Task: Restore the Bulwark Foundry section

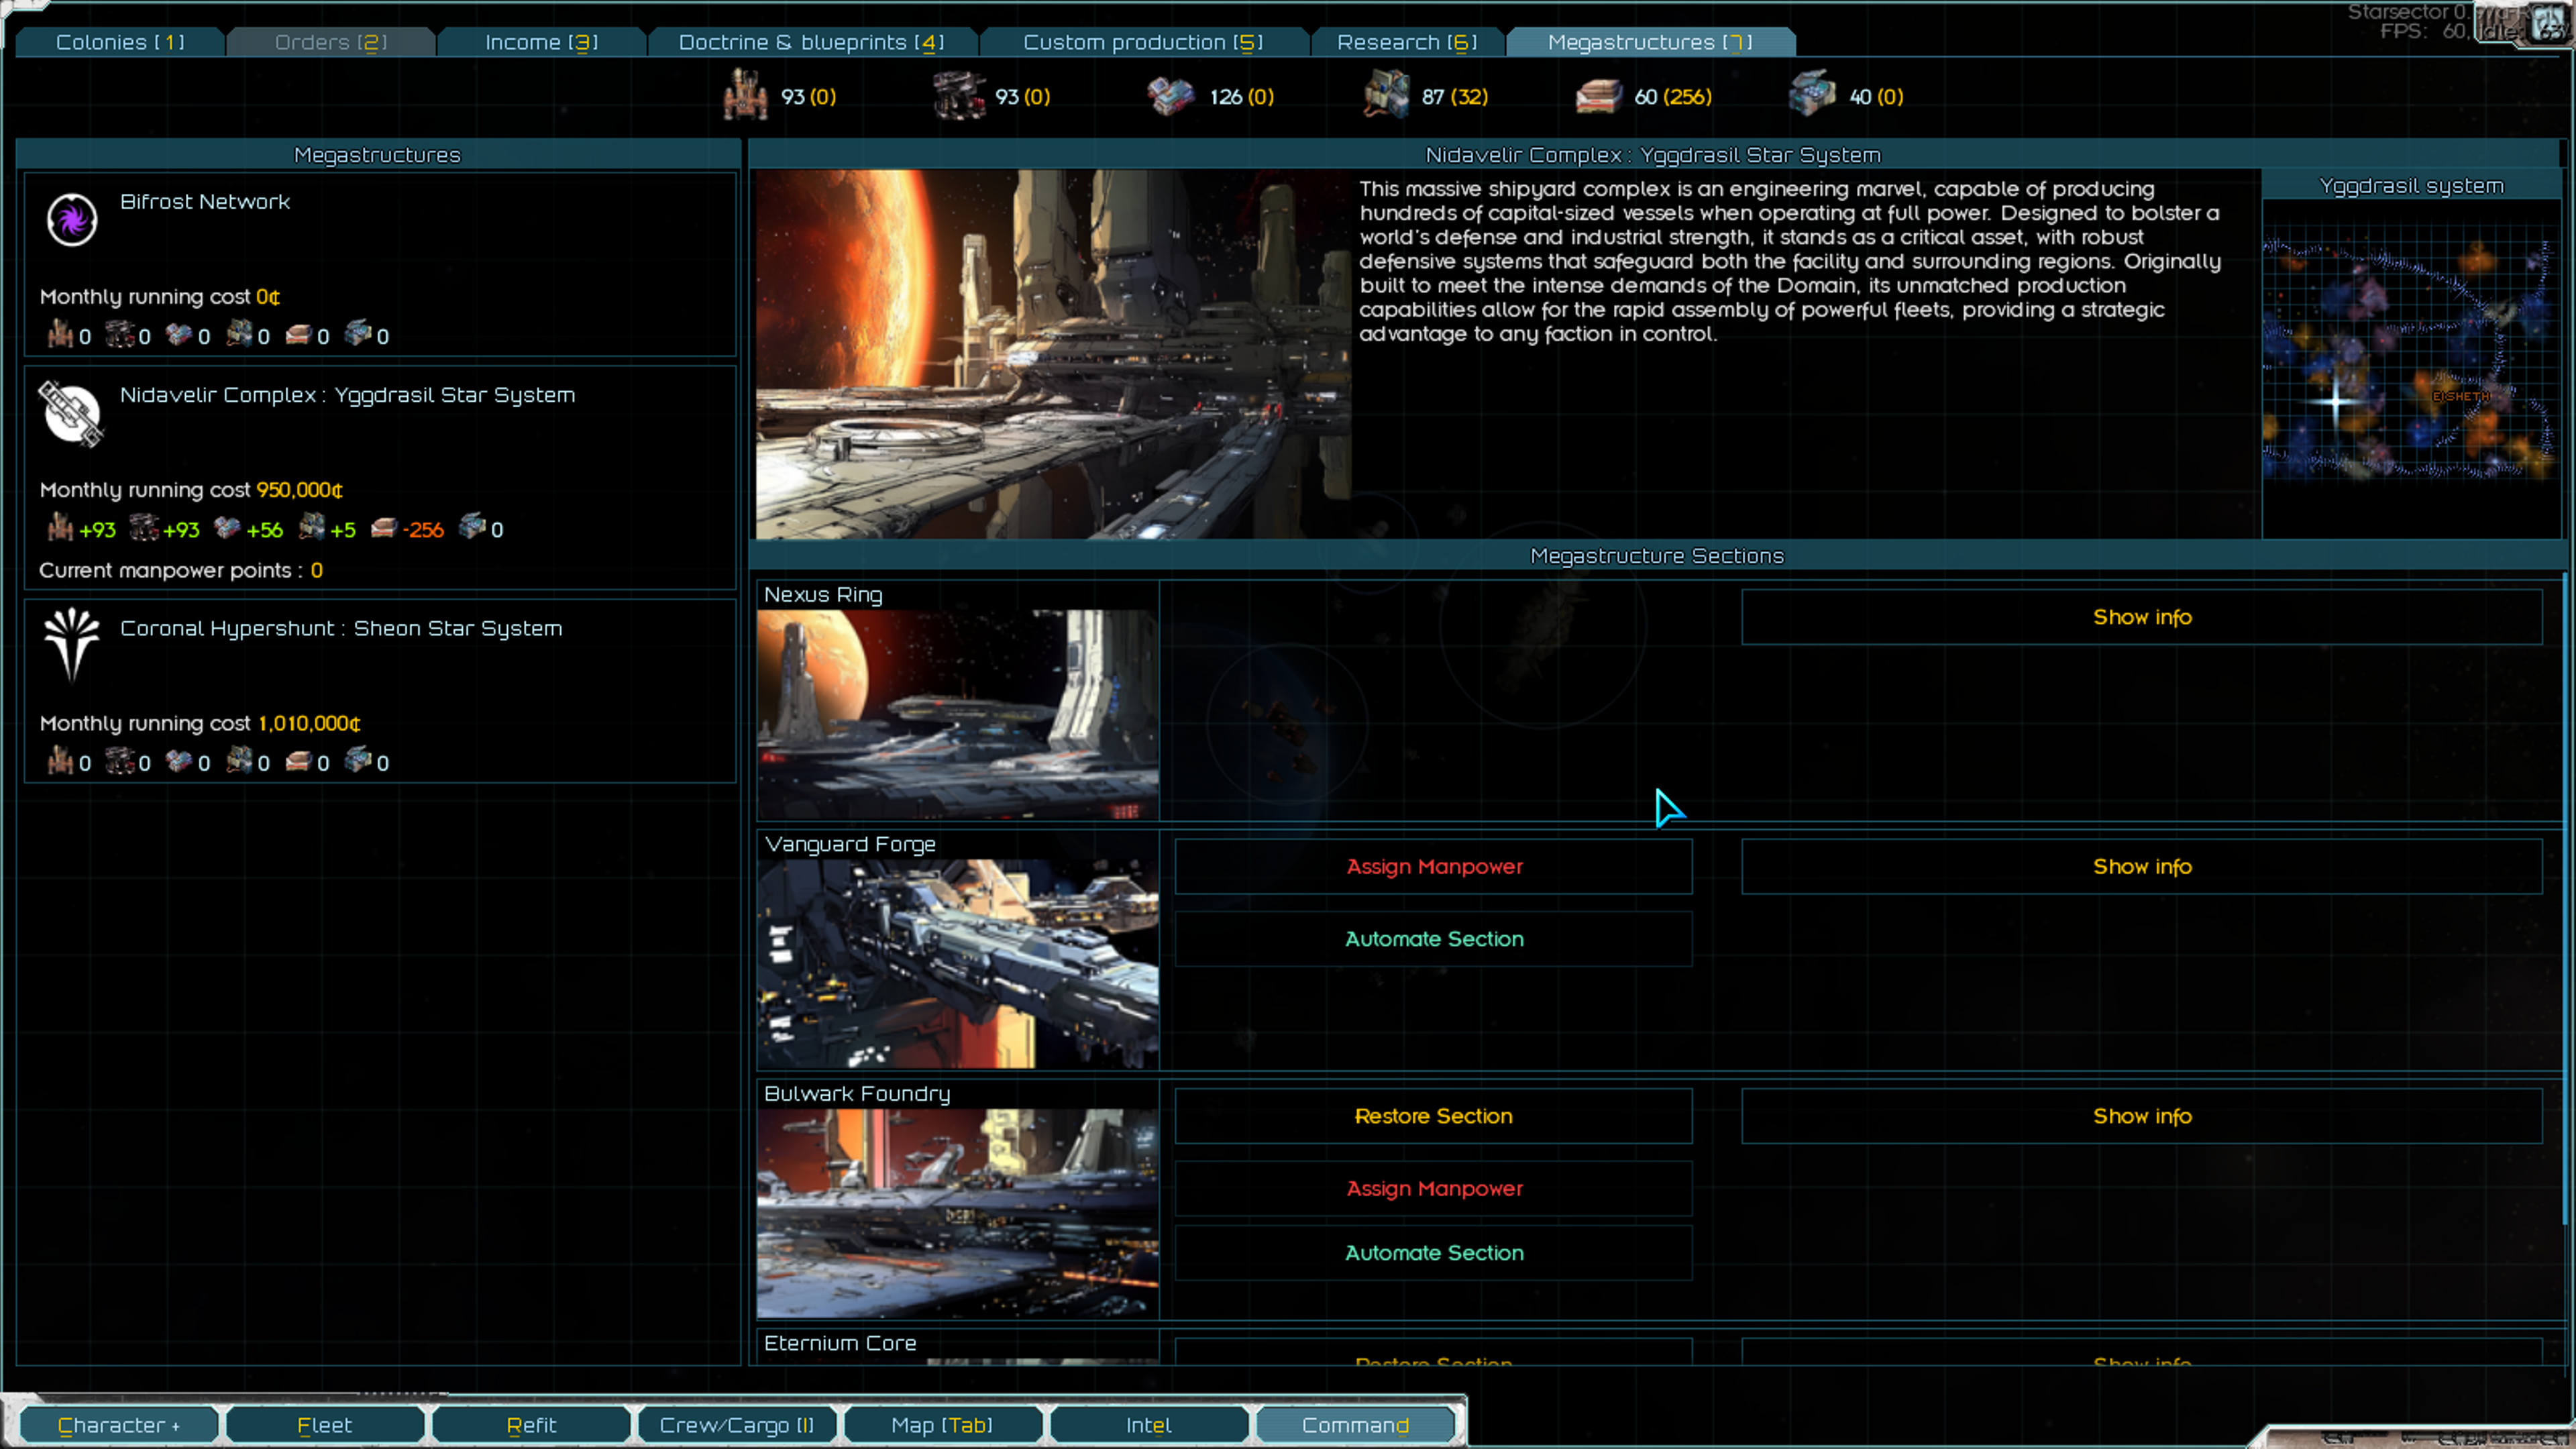Action: (1433, 1116)
